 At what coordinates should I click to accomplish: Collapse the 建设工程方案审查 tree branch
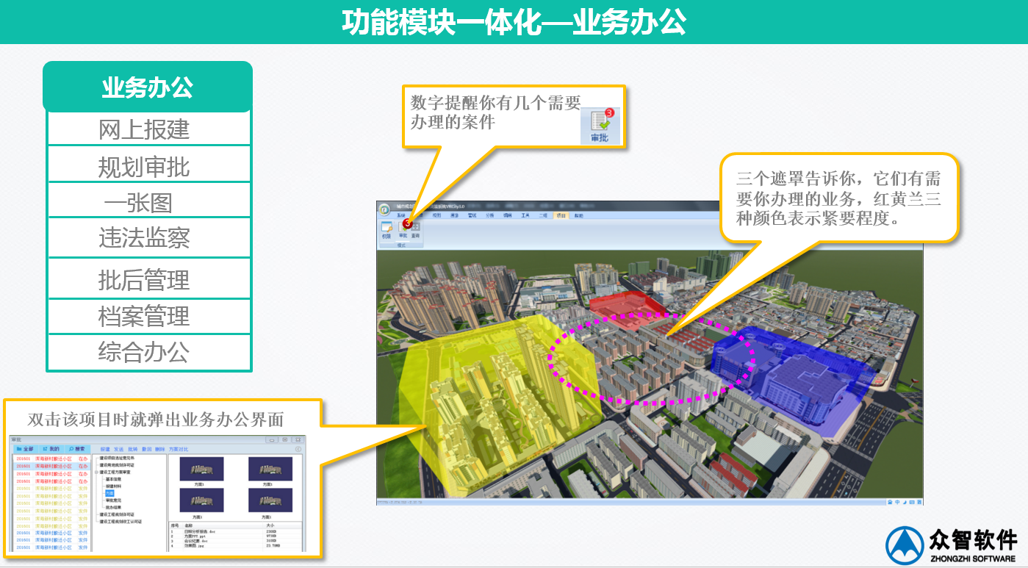point(96,472)
